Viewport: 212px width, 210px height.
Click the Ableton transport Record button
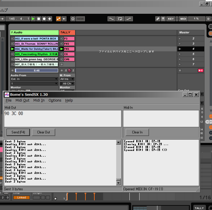(x=44, y=19)
